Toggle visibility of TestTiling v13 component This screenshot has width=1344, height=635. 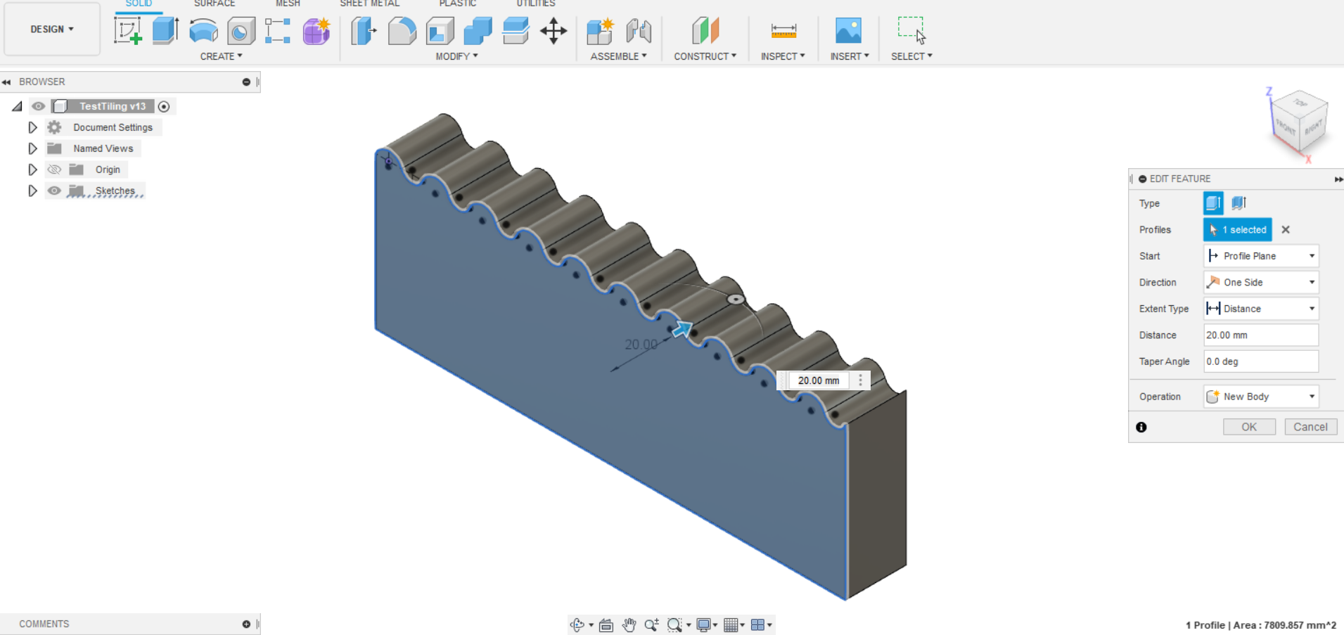(x=38, y=106)
